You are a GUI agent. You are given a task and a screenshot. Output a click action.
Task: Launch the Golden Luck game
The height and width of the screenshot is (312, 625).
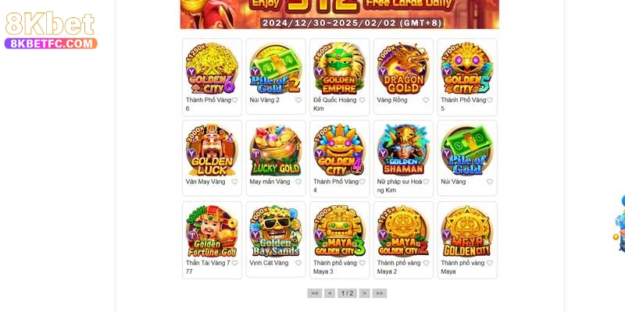(x=212, y=150)
